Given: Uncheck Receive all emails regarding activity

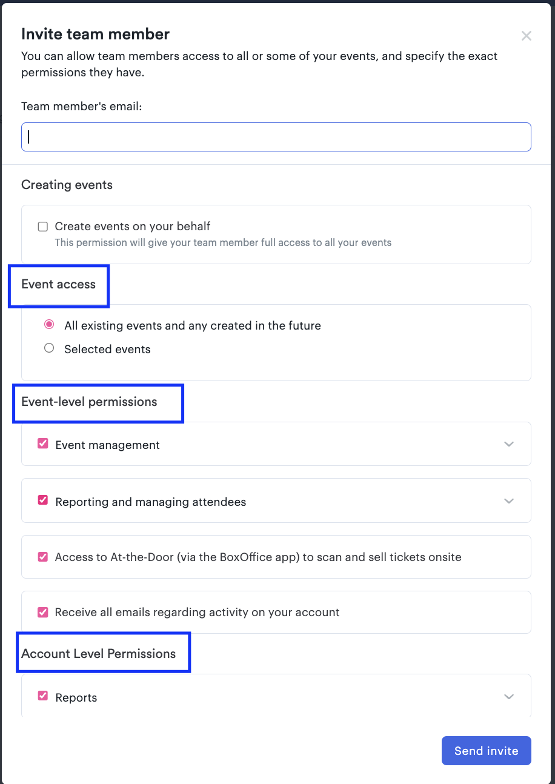Looking at the screenshot, I should pos(42,612).
